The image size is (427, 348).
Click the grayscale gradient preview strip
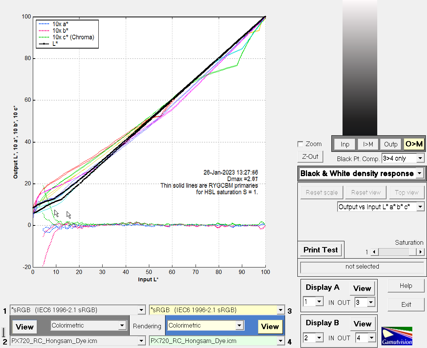pyautogui.click(x=359, y=67)
